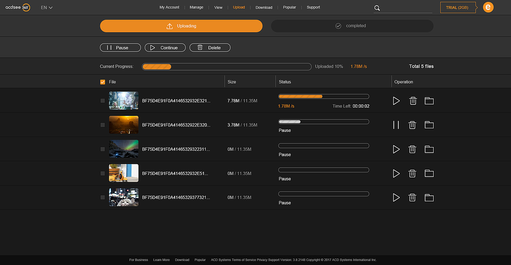The image size is (511, 265).
Task: Switch to the completed tab
Action: (x=352, y=26)
